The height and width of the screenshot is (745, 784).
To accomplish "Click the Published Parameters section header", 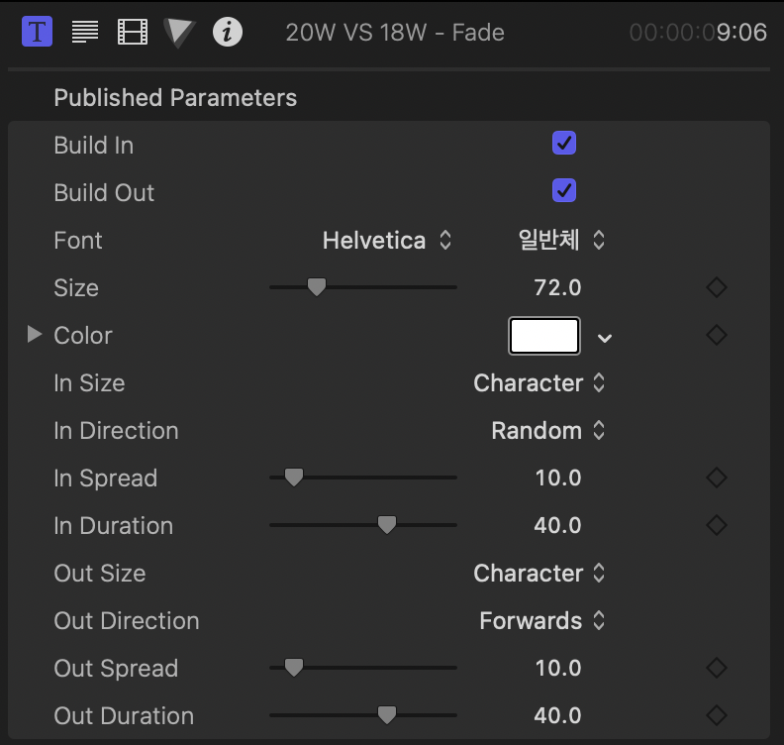I will click(x=175, y=98).
